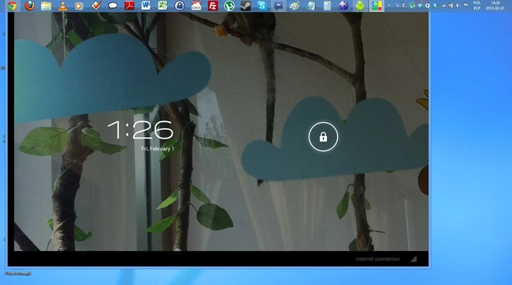Launch Steam from the taskbar
Viewport: 512px width, 285px height.
(246, 6)
